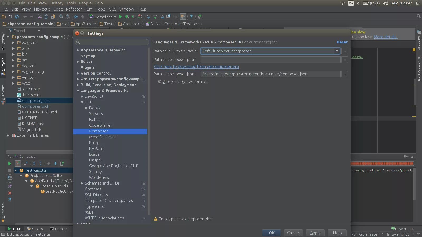Select PHPUnit in the settings tree

[97, 149]
